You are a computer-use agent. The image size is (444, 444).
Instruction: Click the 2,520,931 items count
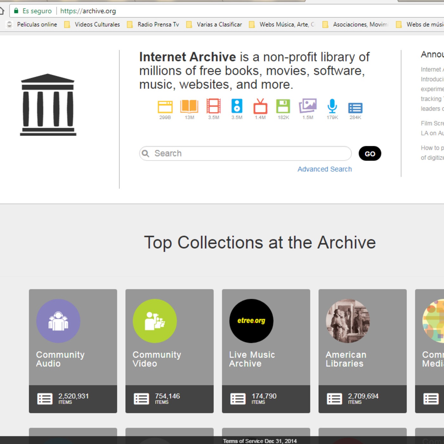tap(73, 399)
